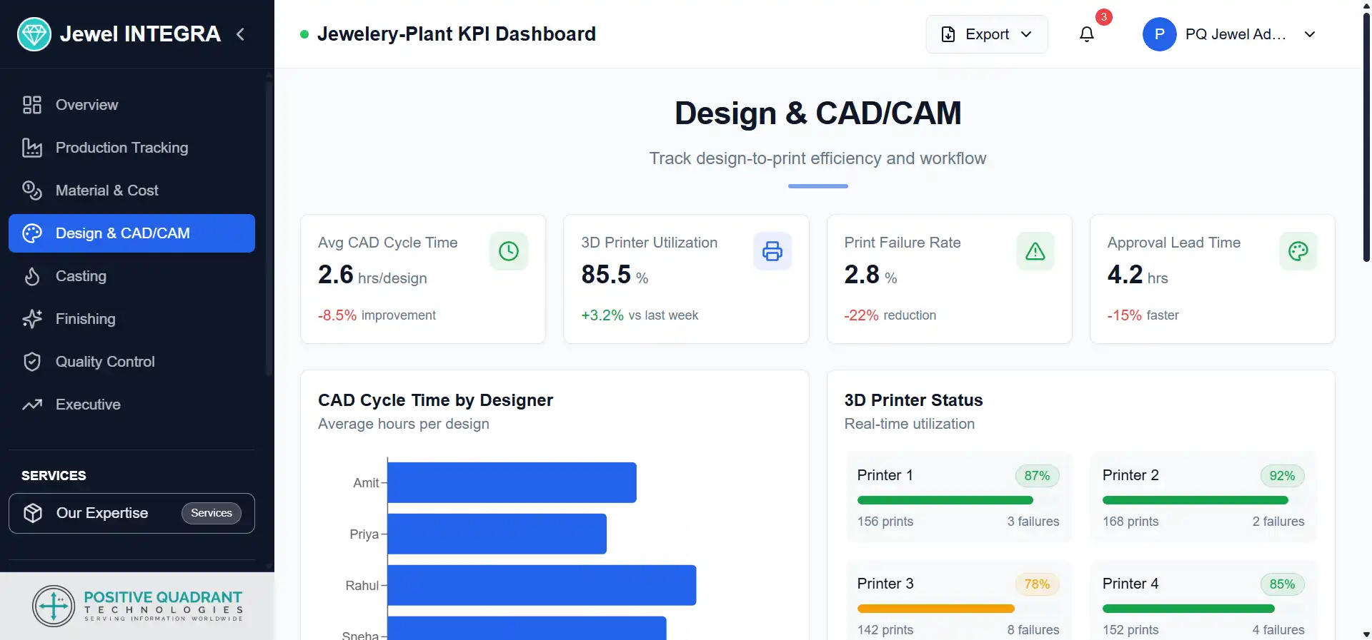The height and width of the screenshot is (640, 1372).
Task: Click the page scrollbar down arrow
Action: tap(1366, 634)
